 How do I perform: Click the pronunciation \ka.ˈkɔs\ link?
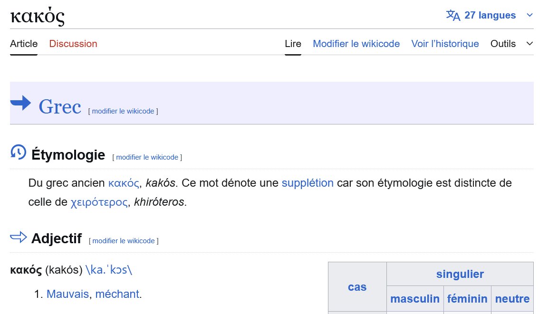pyautogui.click(x=109, y=269)
